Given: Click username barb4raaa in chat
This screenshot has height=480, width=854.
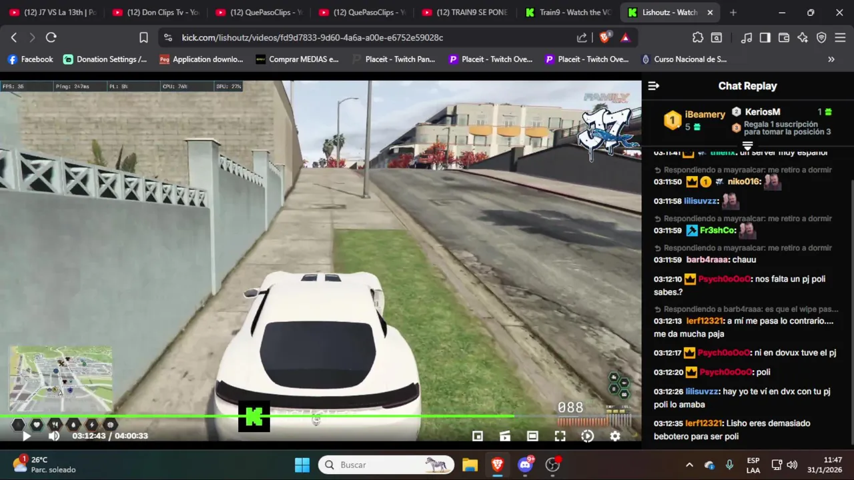Looking at the screenshot, I should pos(708,260).
